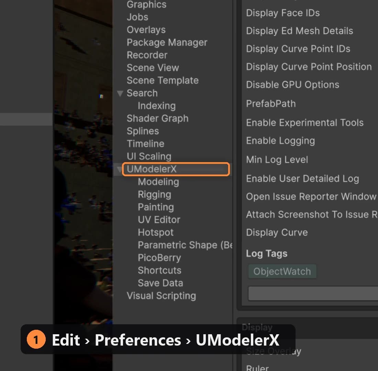Select UModelerX preferences category
Screen dimensions: 378x371
click(x=176, y=169)
